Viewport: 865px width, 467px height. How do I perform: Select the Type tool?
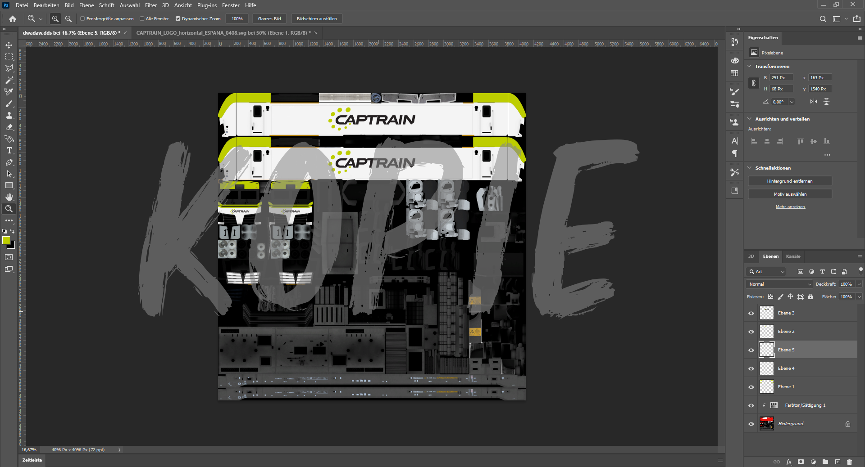9,151
